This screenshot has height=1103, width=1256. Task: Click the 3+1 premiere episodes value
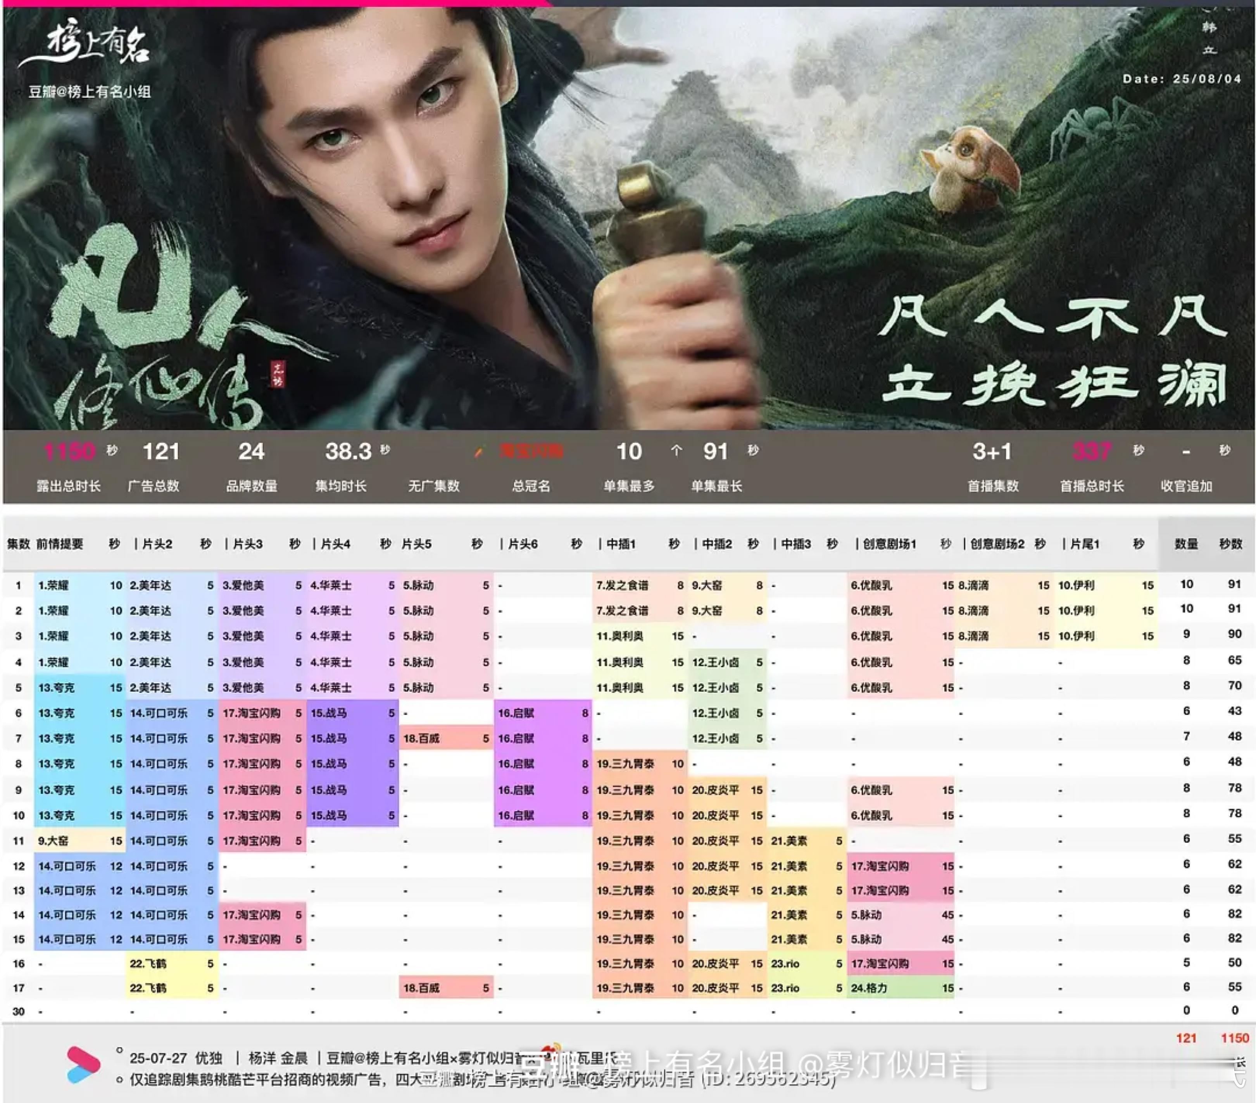click(x=992, y=451)
